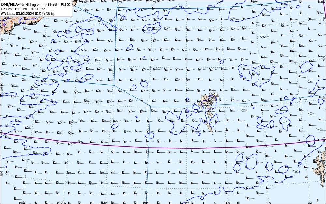Image resolution: width=326 pixels, height=204 pixels.
Task: Click the -20 isotherm label below the purple line
Action: (45, 154)
